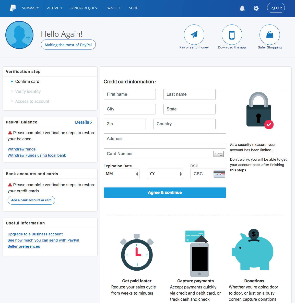Viewport: 295px width, 303px height.
Task: Open the MM expiration month dropdown
Action: [x=122, y=174]
